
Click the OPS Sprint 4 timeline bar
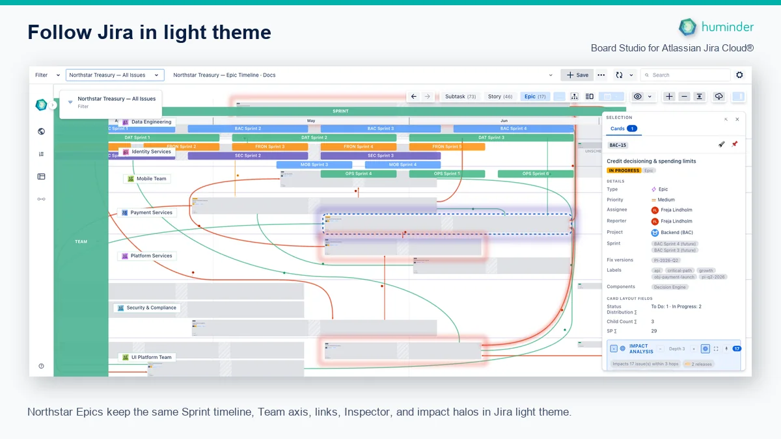tap(358, 174)
